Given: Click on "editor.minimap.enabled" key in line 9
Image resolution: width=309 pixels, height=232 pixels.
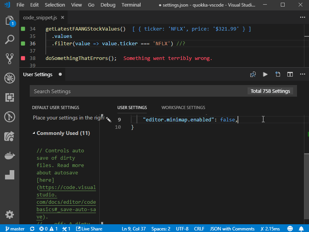Looking at the screenshot, I should point(178,119).
